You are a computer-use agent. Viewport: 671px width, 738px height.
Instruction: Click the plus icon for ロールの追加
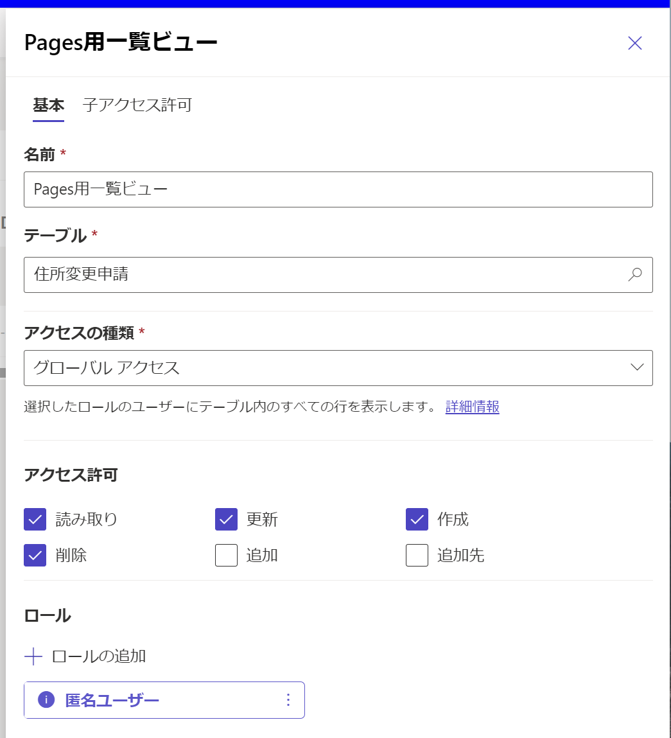(33, 656)
